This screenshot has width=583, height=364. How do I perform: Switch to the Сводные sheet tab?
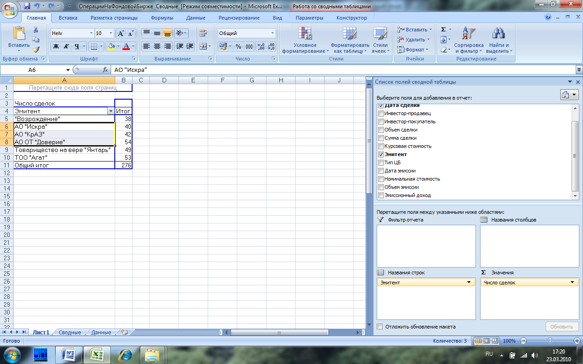tap(70, 333)
